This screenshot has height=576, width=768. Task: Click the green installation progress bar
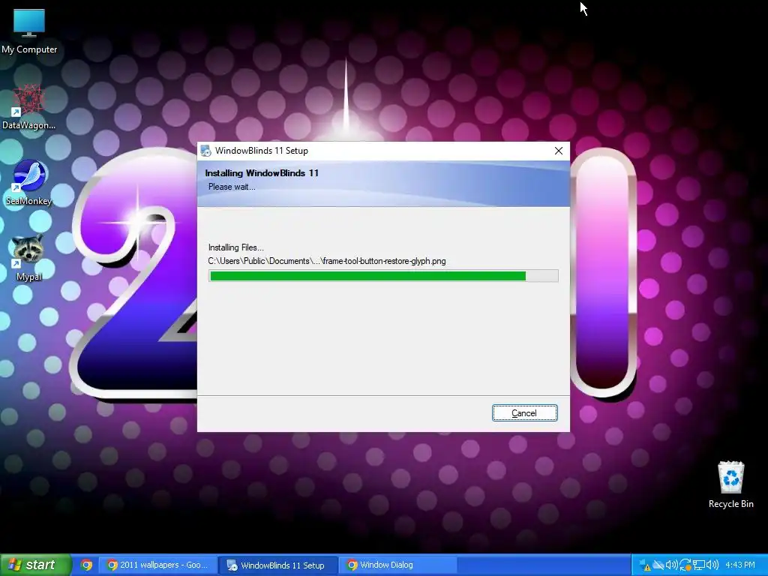point(383,276)
